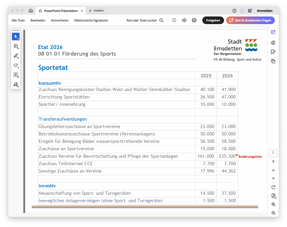The width and height of the screenshot is (287, 227).
Task: Zoom in using the magnifier plus icon
Action: [273, 205]
